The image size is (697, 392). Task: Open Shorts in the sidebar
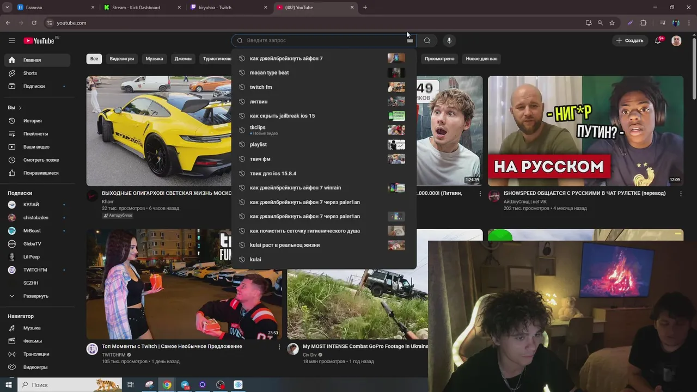click(x=37, y=73)
